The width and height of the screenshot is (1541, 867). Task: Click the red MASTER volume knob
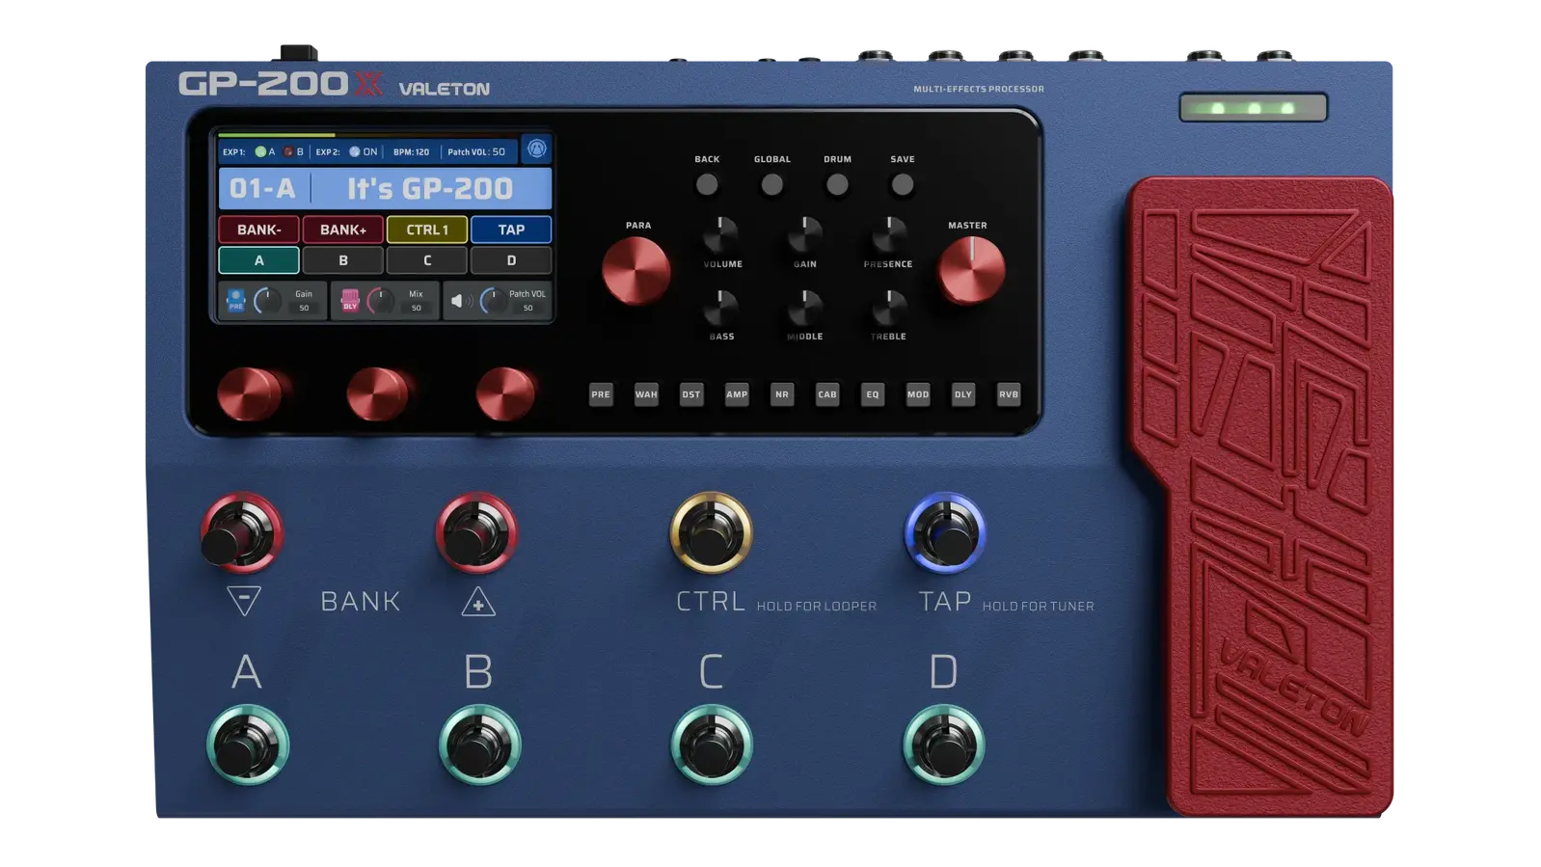click(x=971, y=271)
